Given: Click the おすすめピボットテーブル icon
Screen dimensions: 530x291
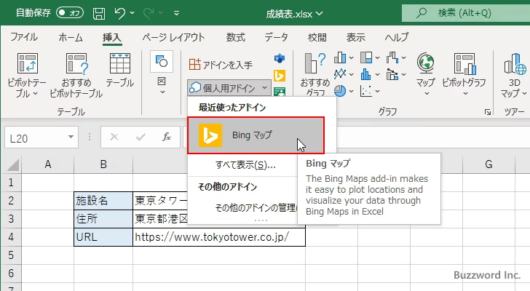Looking at the screenshot, I should point(76,63).
